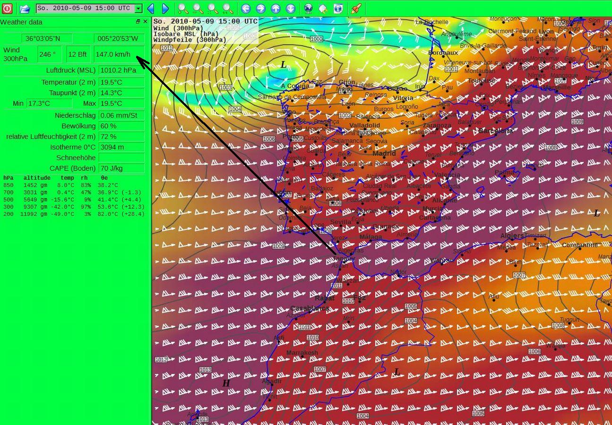
Task: Click the wind speed 147.0 km/h field
Action: 119,54
